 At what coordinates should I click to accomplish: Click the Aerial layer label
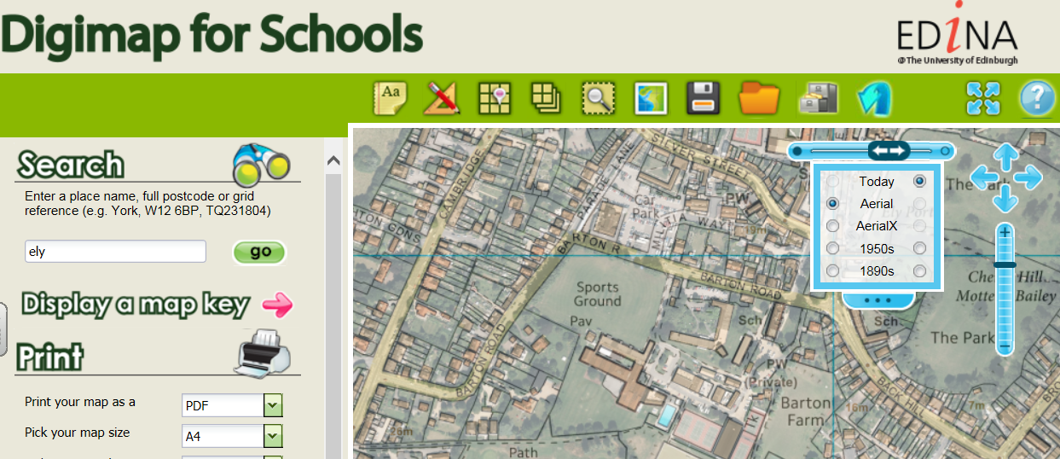pos(877,204)
